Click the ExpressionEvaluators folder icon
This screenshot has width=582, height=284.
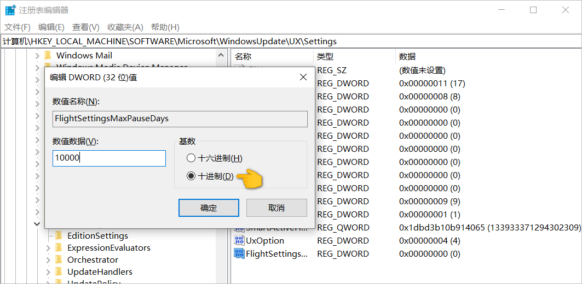coord(59,248)
